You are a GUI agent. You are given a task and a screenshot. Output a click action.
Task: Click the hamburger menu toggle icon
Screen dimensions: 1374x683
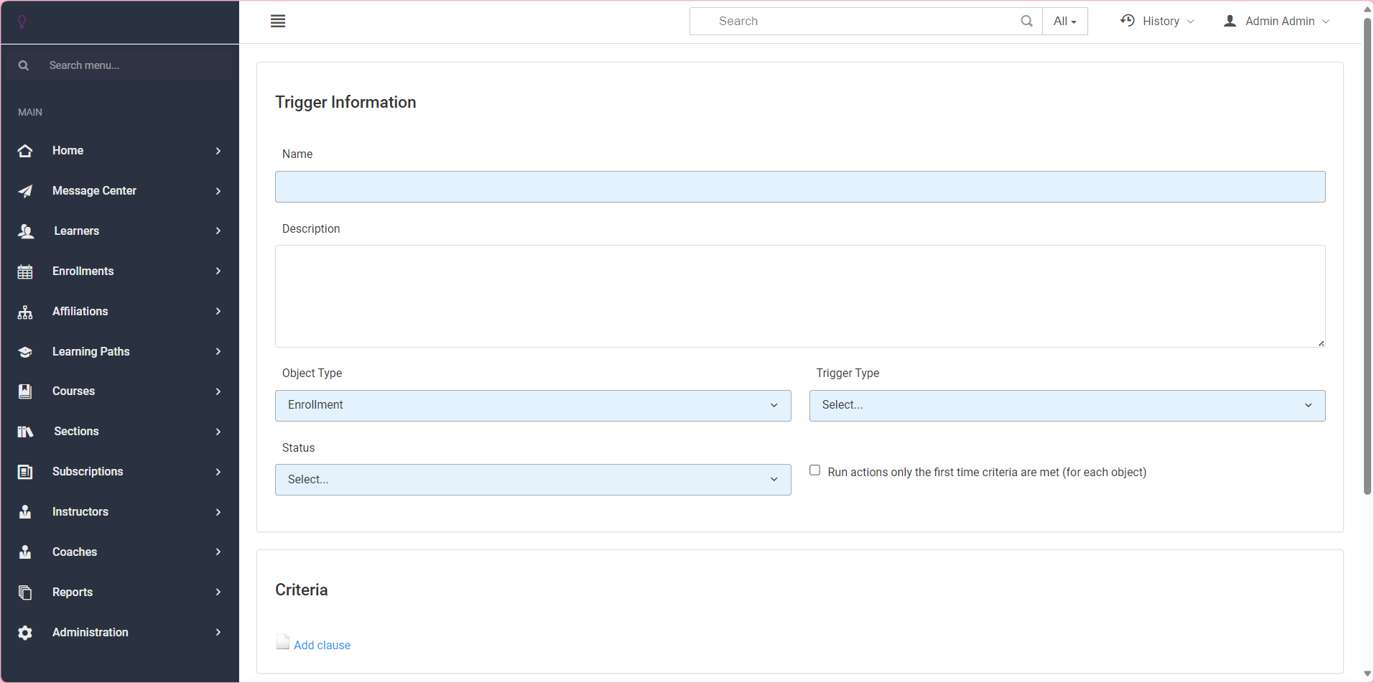278,22
